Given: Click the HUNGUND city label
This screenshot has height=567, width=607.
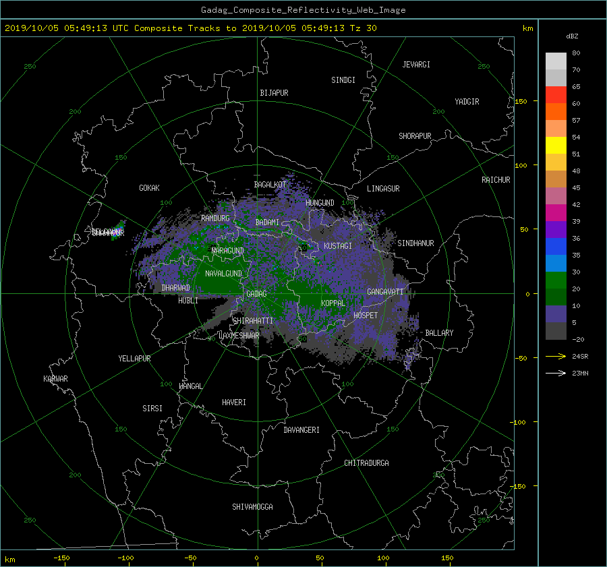Looking at the screenshot, I should (320, 203).
